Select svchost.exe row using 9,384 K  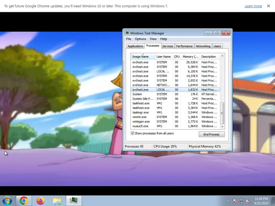click(175, 67)
